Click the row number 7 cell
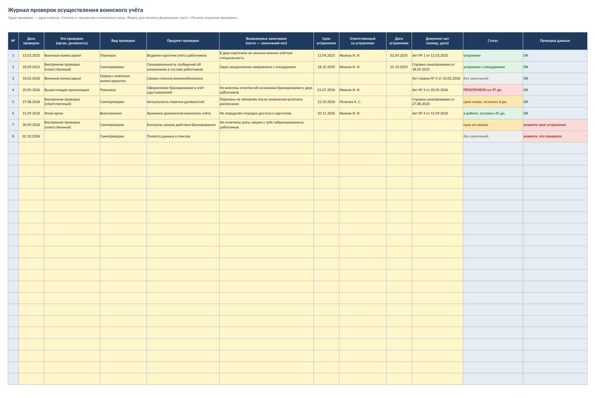This screenshot has width=595, height=398. (13, 125)
